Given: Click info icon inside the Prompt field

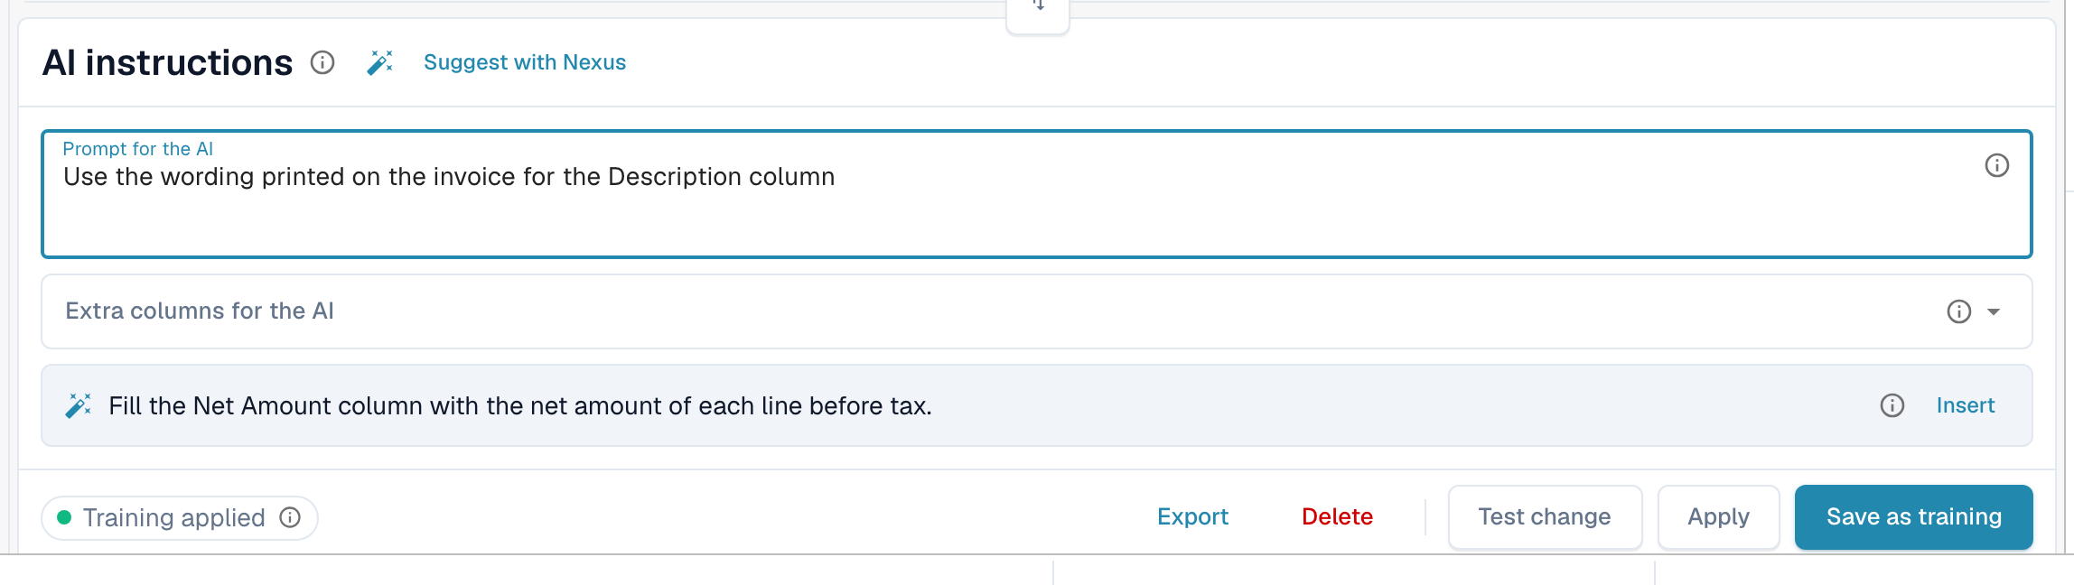Looking at the screenshot, I should [1996, 165].
